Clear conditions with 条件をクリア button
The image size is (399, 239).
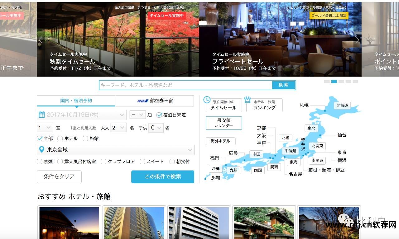[x=59, y=176]
